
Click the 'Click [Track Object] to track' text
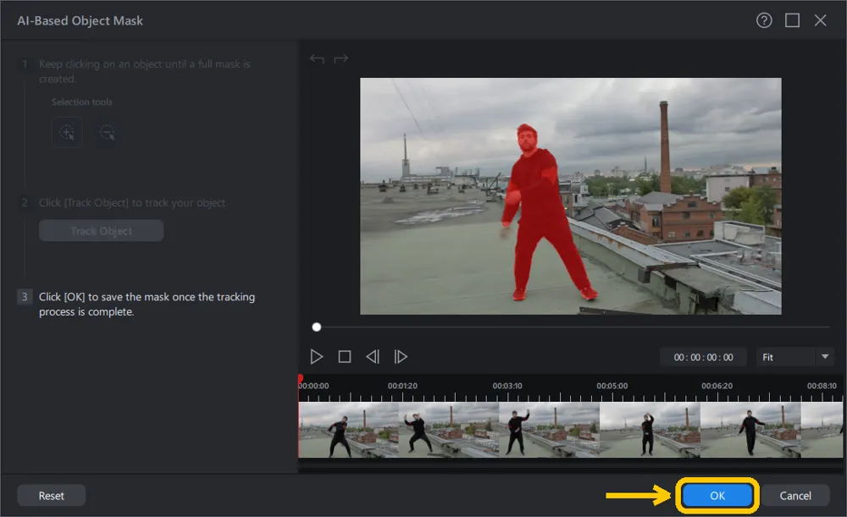pos(132,203)
